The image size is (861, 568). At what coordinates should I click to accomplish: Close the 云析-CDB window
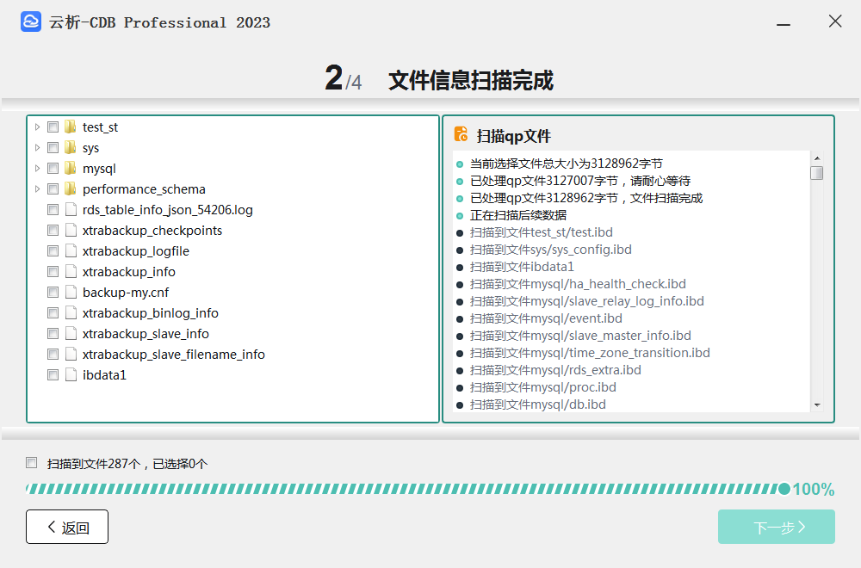(835, 22)
